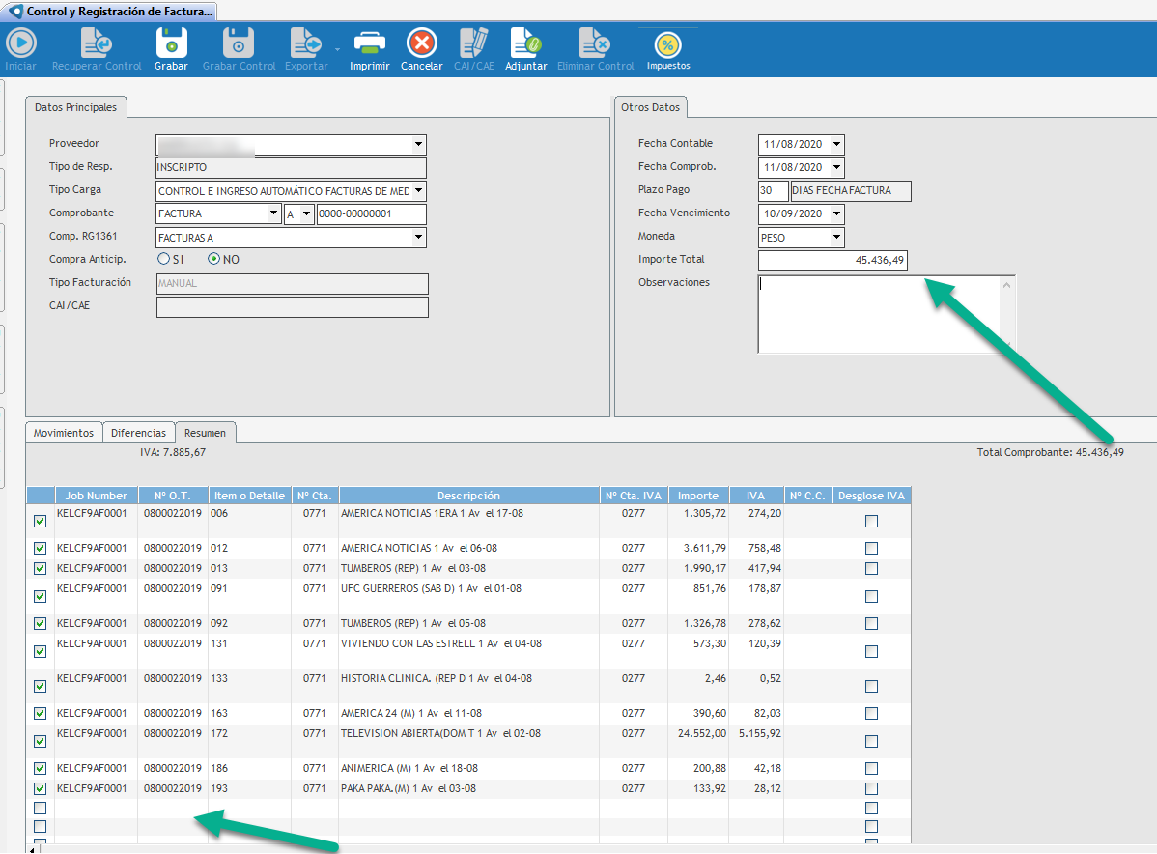Switch to the Diferencias tab

pyautogui.click(x=138, y=433)
